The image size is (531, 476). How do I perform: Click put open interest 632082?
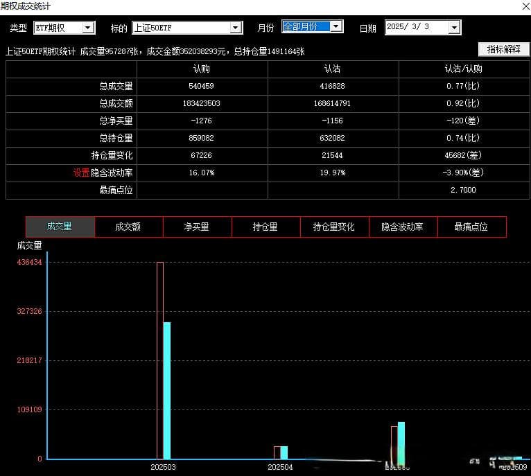(332, 138)
